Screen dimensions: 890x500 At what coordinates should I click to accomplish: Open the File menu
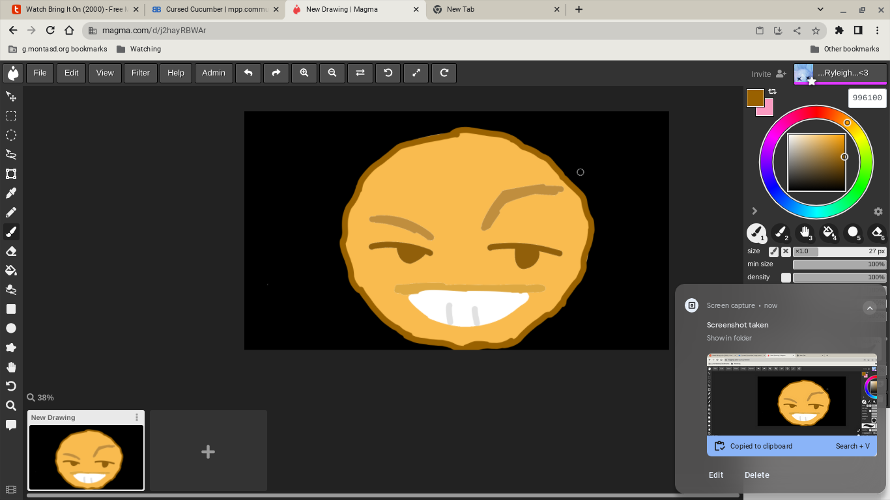point(40,73)
